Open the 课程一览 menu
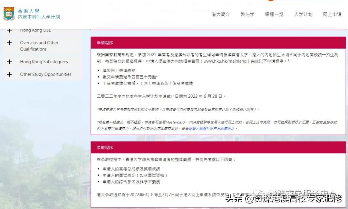The height and width of the screenshot is (209, 348). click(x=274, y=14)
